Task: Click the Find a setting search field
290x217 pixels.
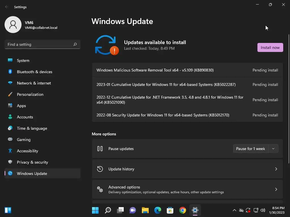Action: pyautogui.click(x=42, y=44)
